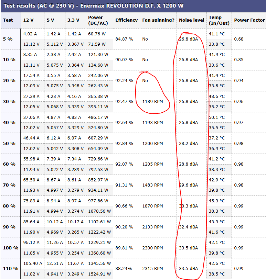Select the Fan spinning? column header

tap(158, 20)
